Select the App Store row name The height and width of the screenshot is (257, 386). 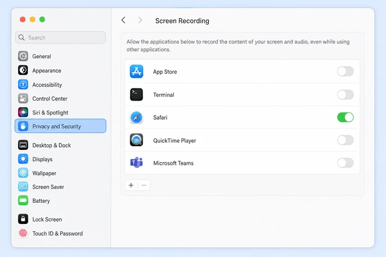point(165,72)
